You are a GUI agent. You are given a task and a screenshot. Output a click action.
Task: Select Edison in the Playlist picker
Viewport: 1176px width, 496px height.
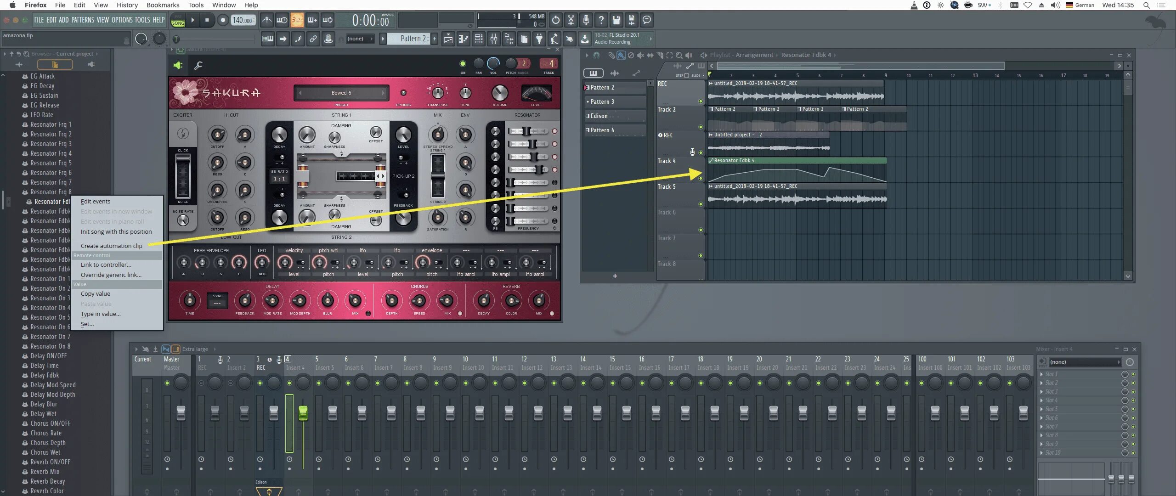(615, 116)
